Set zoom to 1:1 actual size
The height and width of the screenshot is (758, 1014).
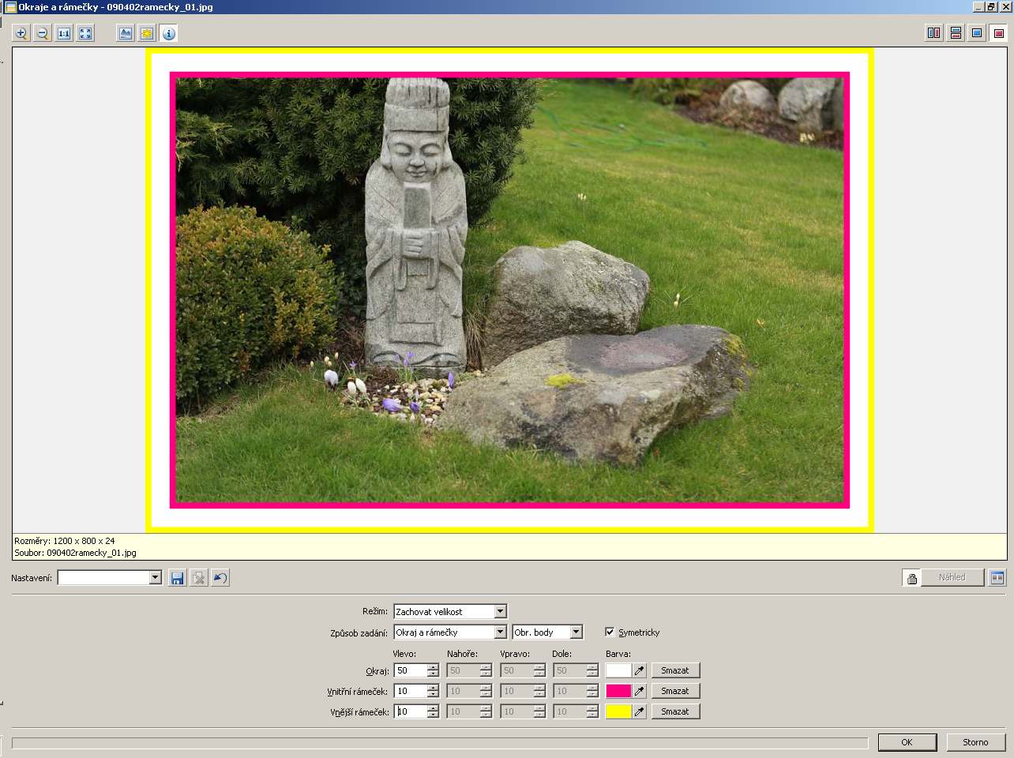click(x=64, y=33)
